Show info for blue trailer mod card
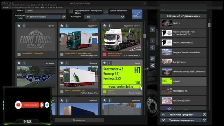The height and width of the screenshot is (126, 224). click(67, 100)
